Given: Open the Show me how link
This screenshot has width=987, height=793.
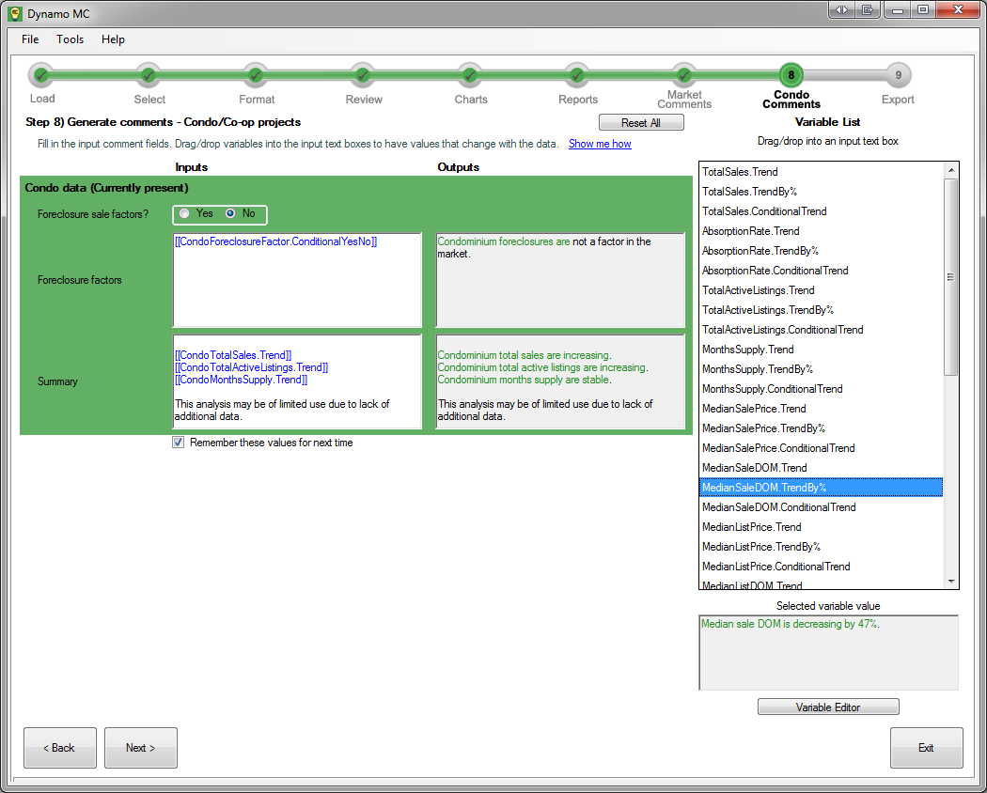Looking at the screenshot, I should (x=600, y=144).
